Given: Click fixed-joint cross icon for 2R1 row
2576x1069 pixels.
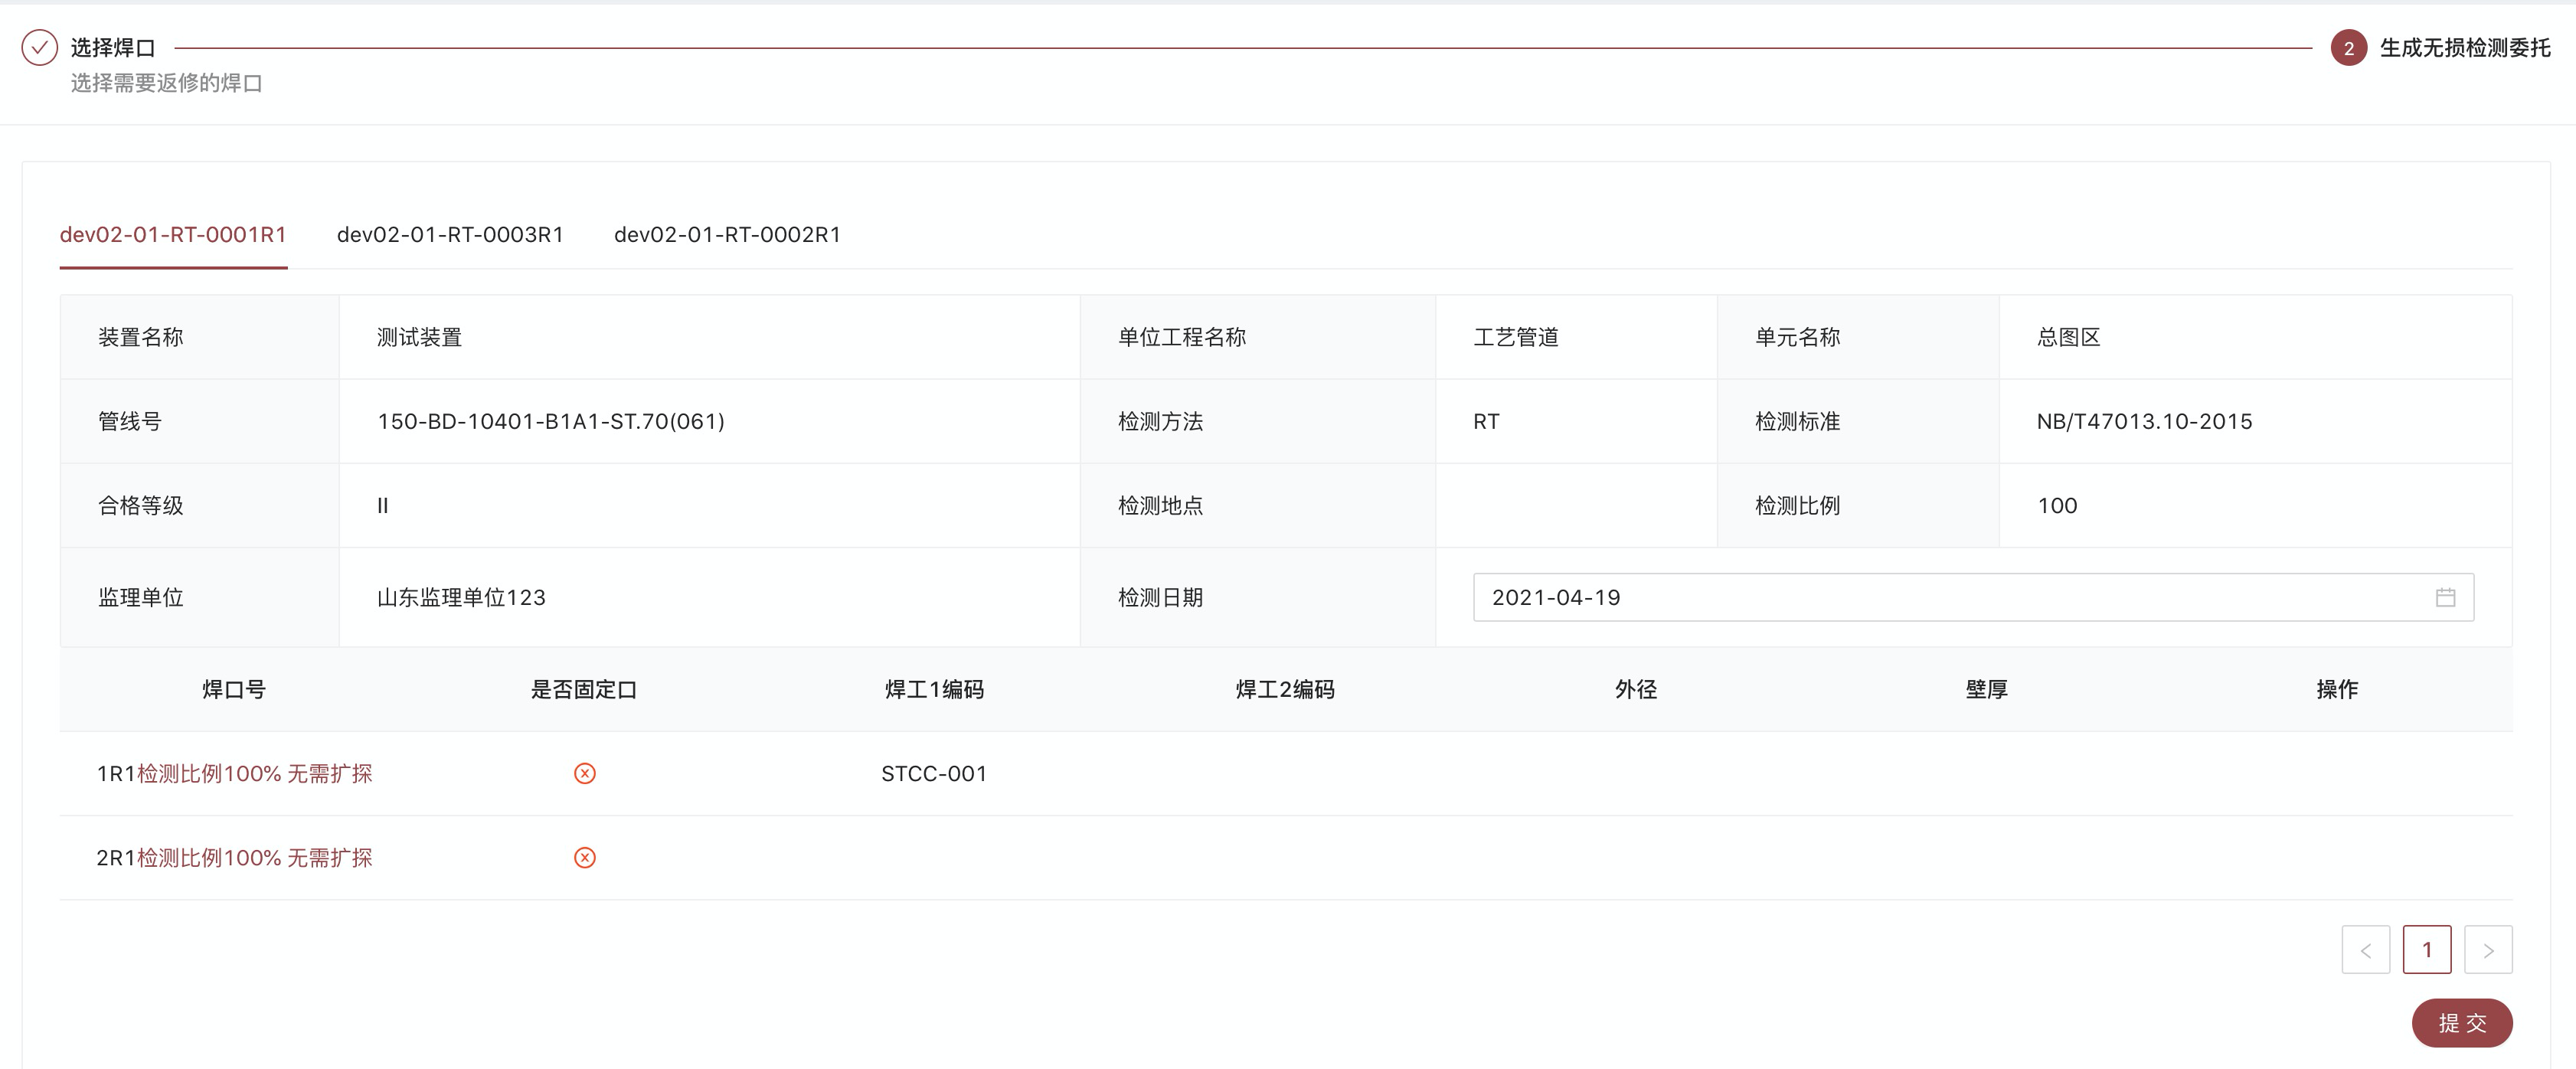Looking at the screenshot, I should (585, 857).
